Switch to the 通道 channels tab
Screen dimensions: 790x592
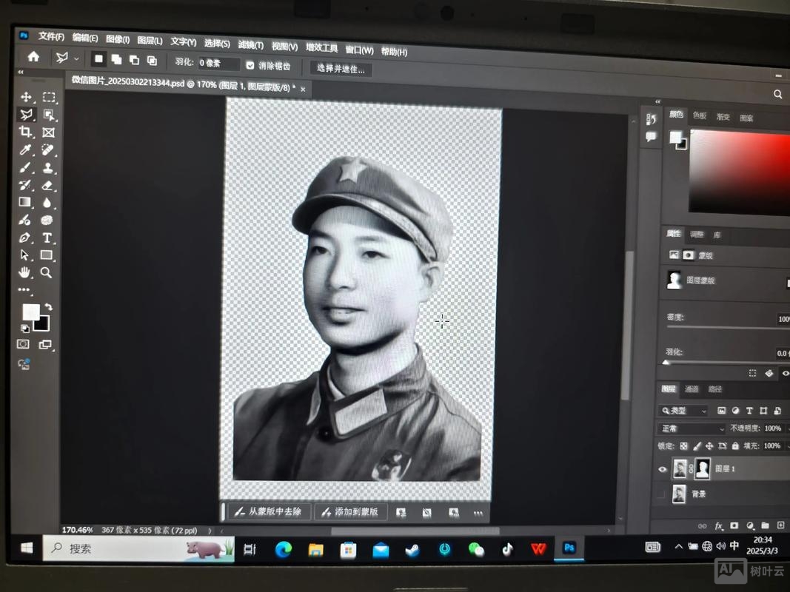coord(692,390)
